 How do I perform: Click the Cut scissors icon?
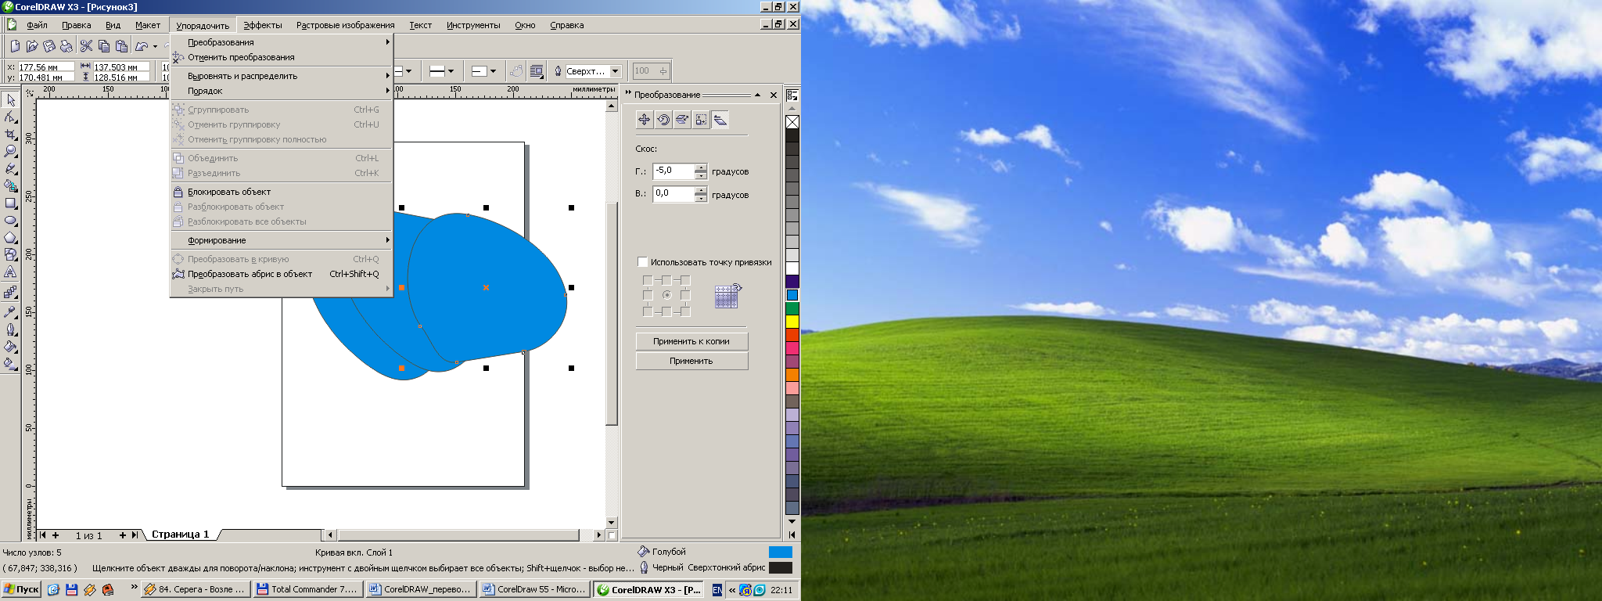86,46
